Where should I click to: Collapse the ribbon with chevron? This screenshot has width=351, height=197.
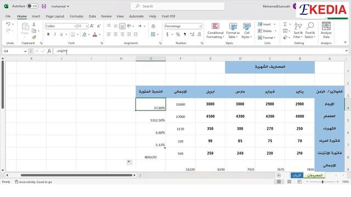[x=345, y=42]
